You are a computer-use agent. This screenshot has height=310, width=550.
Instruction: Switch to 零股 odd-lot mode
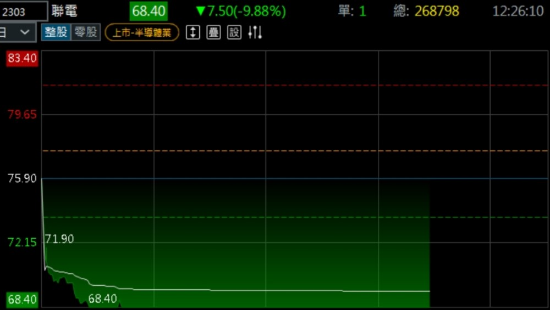click(85, 32)
